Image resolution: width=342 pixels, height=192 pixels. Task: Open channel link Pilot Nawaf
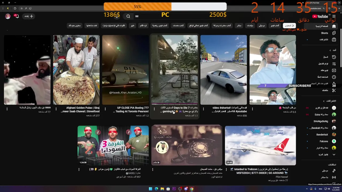point(282,177)
